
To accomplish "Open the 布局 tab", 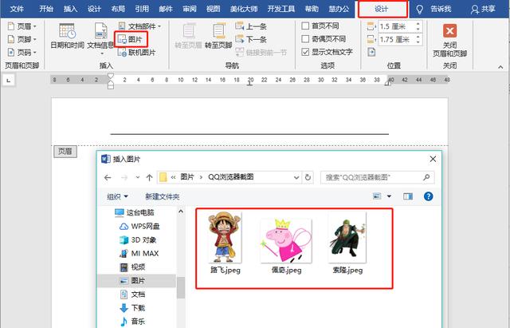I will click(x=118, y=9).
